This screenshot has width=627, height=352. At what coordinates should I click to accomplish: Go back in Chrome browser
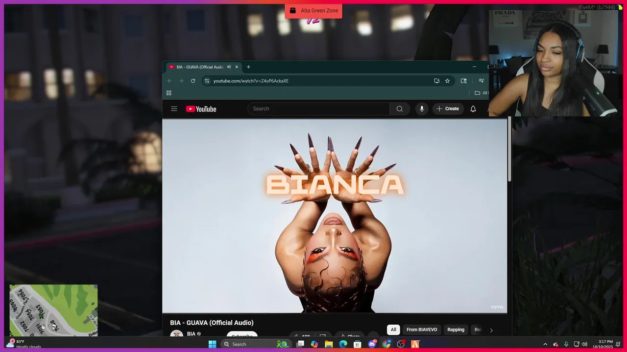point(169,81)
